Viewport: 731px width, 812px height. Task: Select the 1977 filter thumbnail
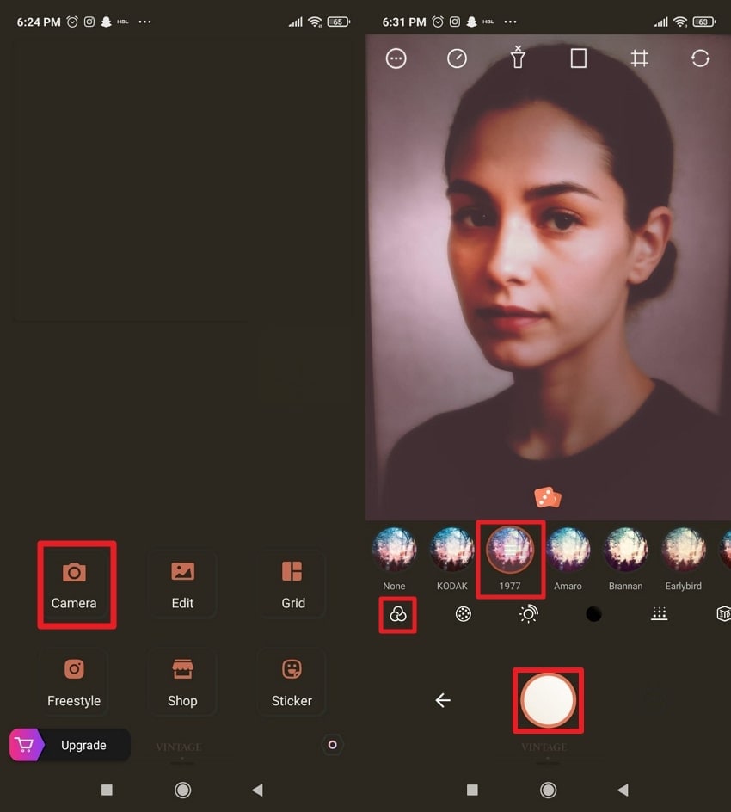[510, 550]
